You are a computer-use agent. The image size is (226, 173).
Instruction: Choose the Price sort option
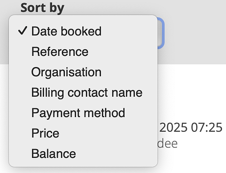click(83, 133)
